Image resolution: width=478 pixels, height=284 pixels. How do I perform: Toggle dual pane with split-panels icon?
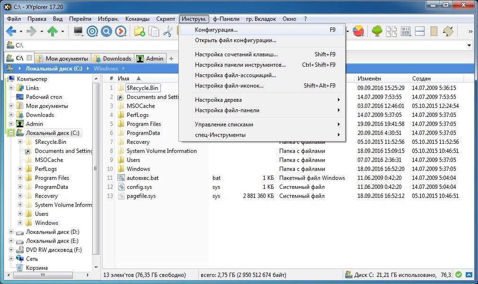420,31
